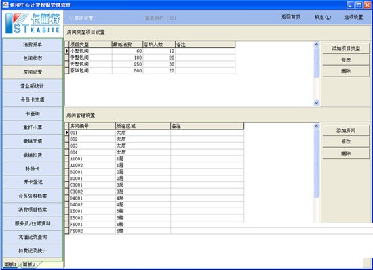373x270 pixels.
Task: Open 扣费记录统计 in the sidebar
Action: [33, 250]
